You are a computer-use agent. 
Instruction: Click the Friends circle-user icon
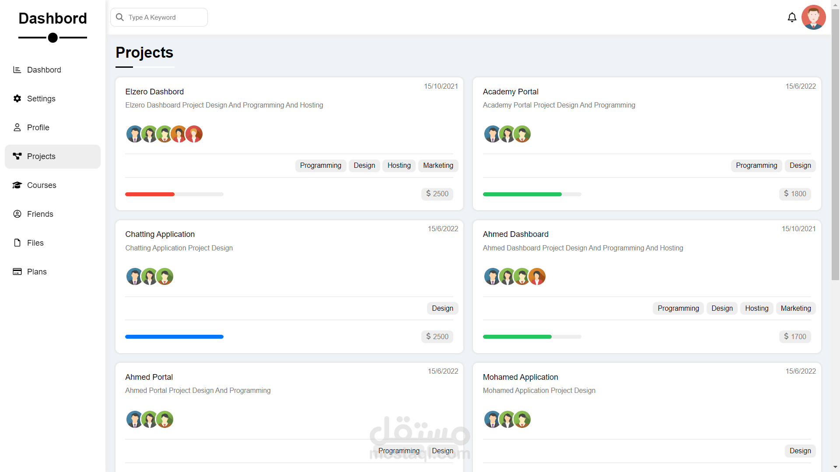pyautogui.click(x=17, y=214)
